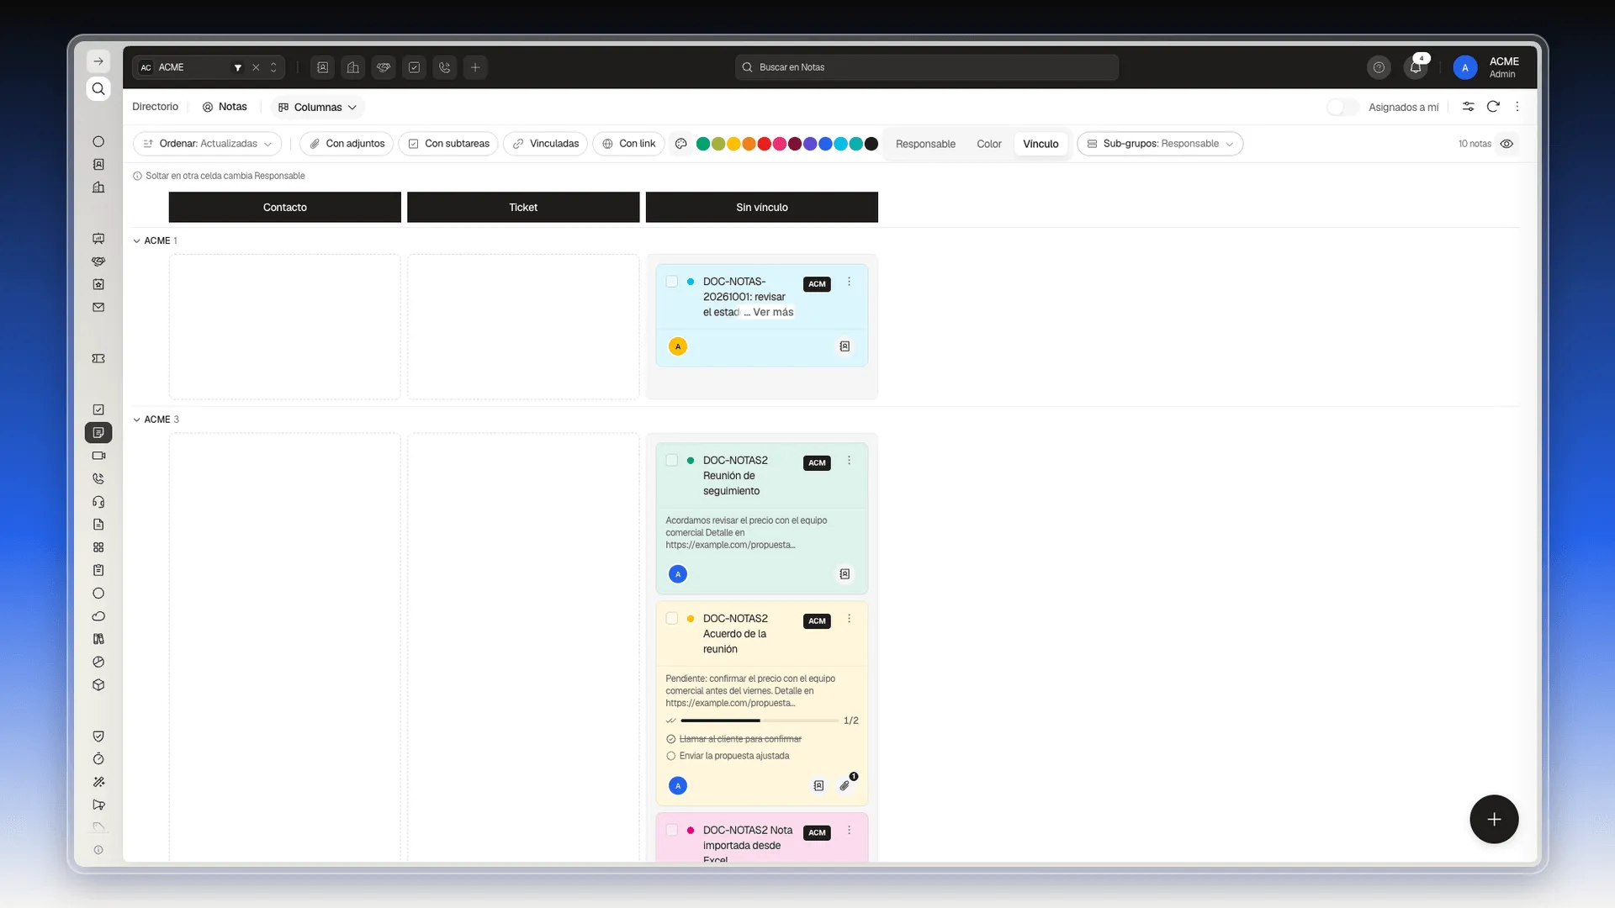The width and height of the screenshot is (1615, 908).
Task: Toggle the eye visibility icon near 10 notas
Action: click(x=1506, y=144)
